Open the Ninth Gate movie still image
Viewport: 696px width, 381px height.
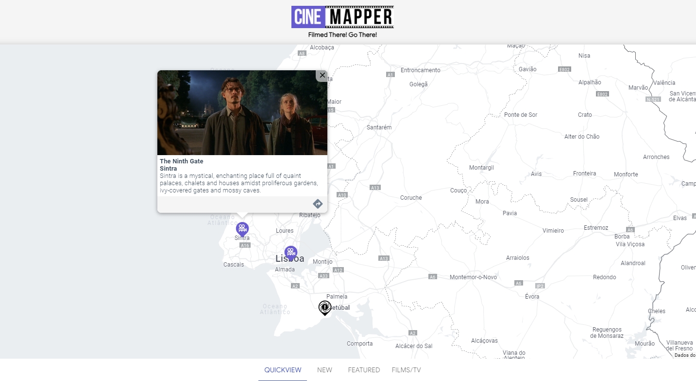pos(242,112)
